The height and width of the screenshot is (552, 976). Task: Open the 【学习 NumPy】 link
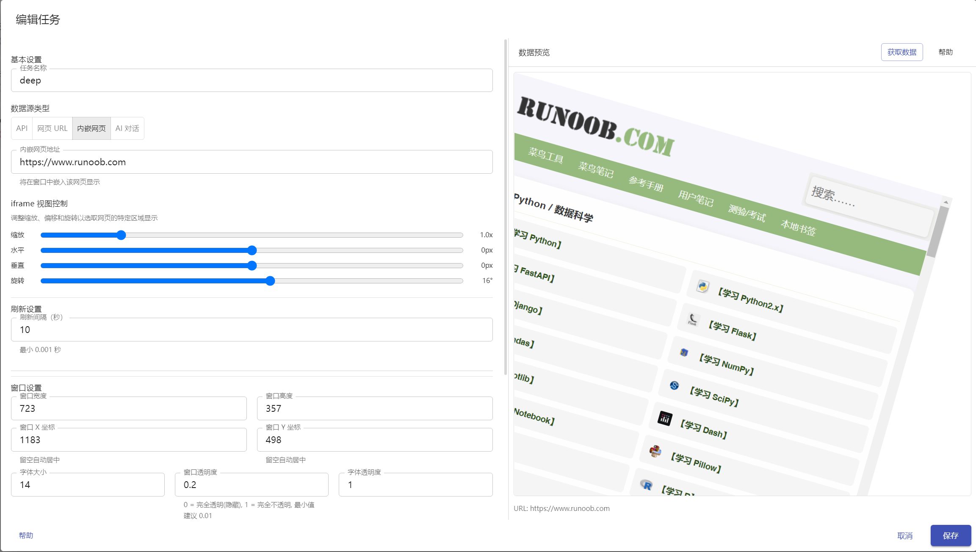point(726,364)
